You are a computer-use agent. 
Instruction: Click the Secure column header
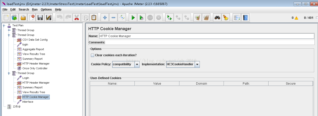(291, 84)
